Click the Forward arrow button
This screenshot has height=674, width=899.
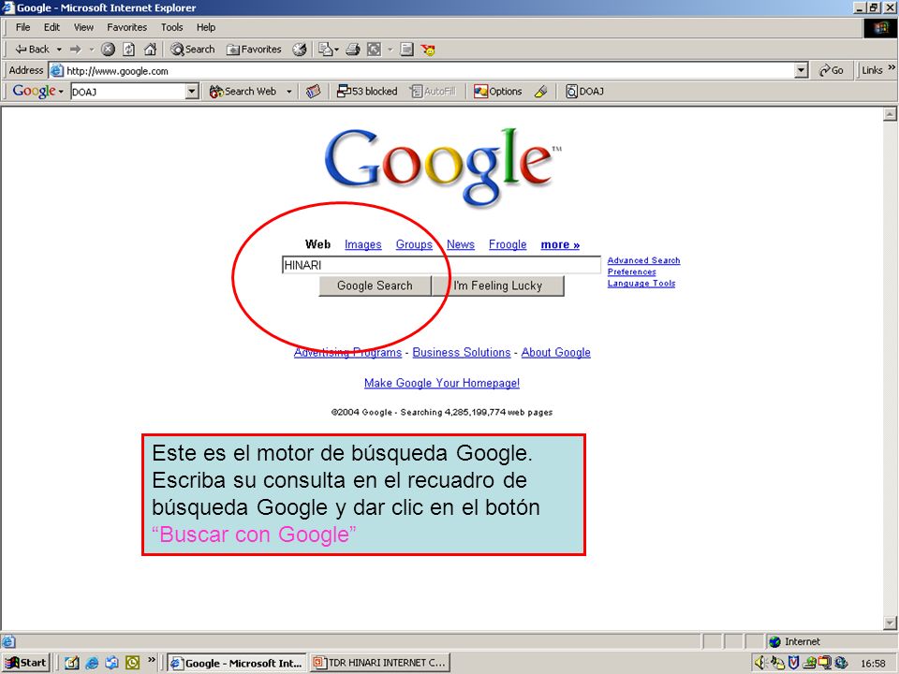pyautogui.click(x=76, y=50)
